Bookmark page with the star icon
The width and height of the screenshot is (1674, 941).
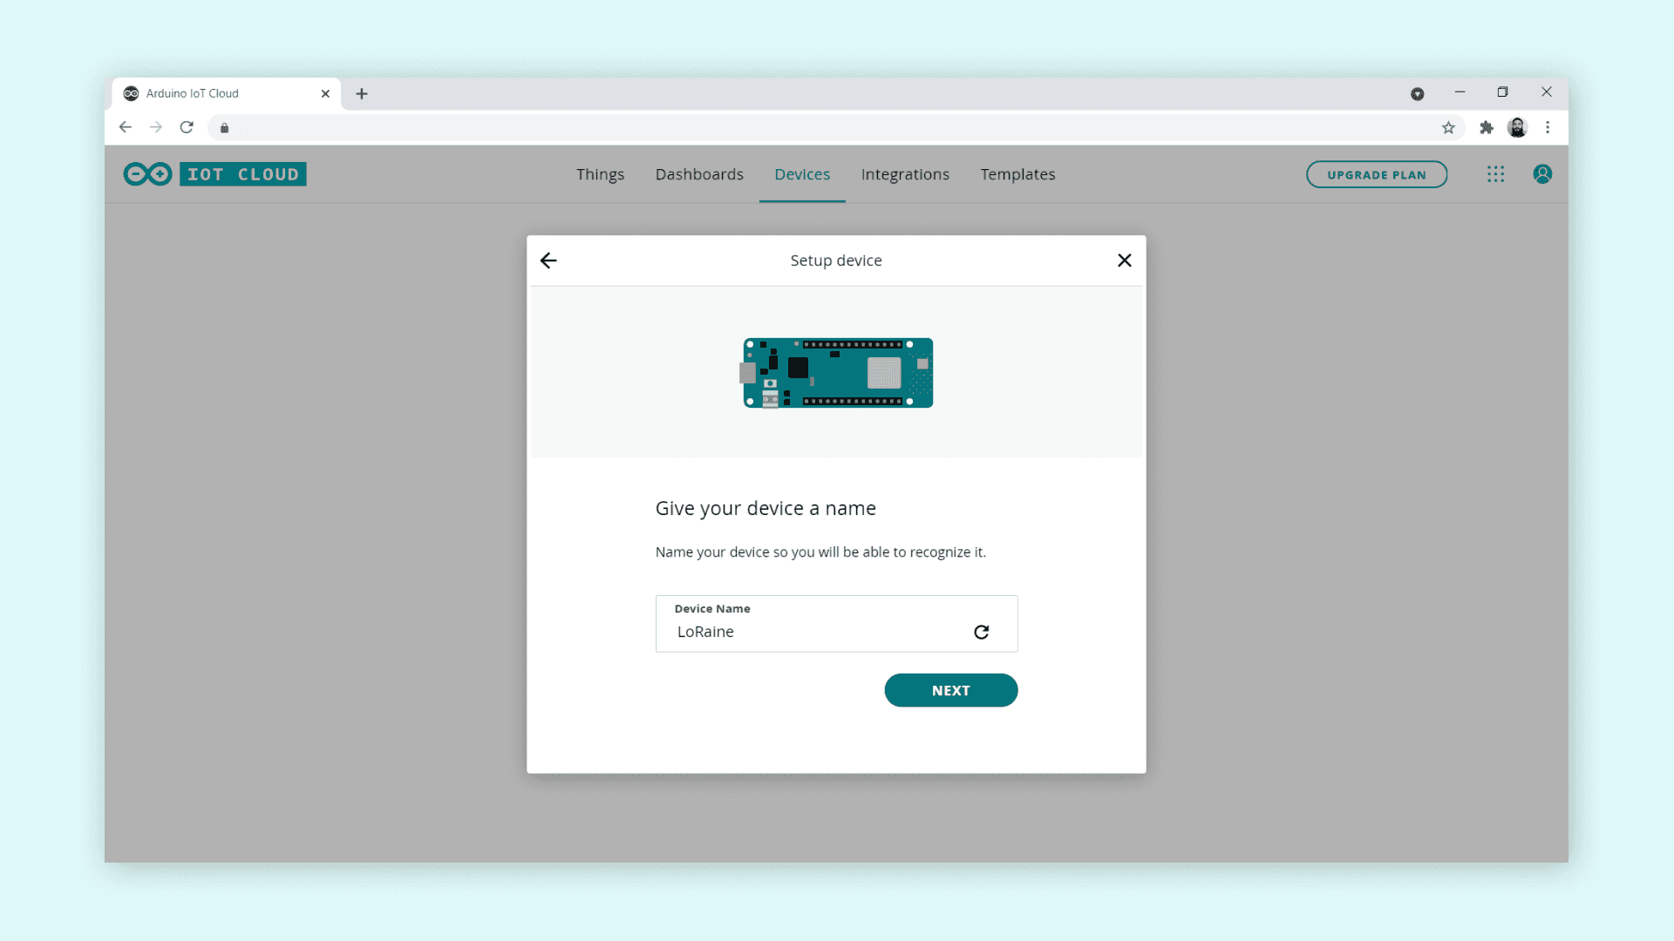[x=1448, y=128]
